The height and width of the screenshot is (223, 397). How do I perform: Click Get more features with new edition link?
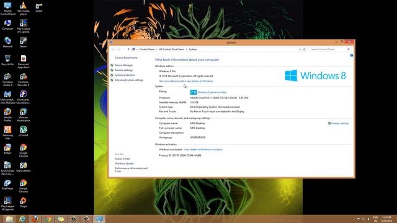[186, 81]
